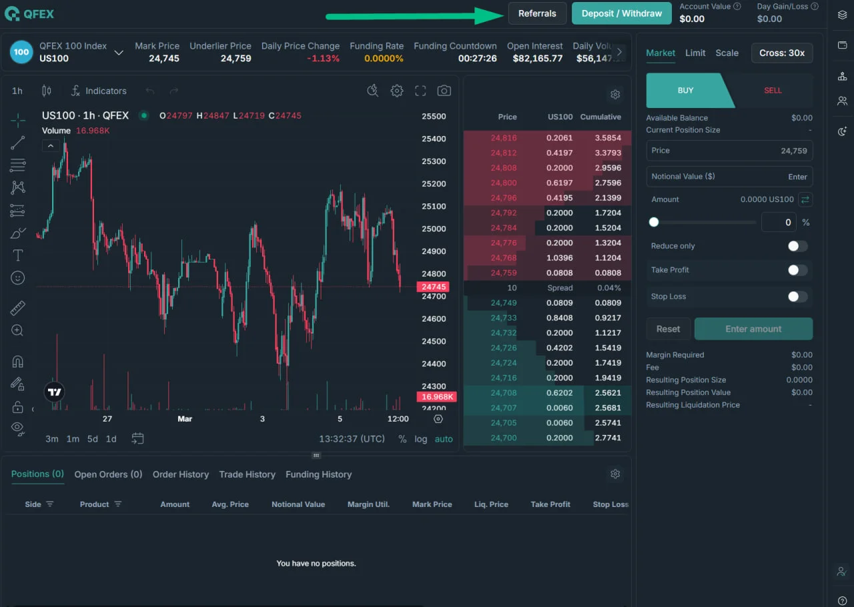Enable the Stop Loss switch

click(x=797, y=297)
